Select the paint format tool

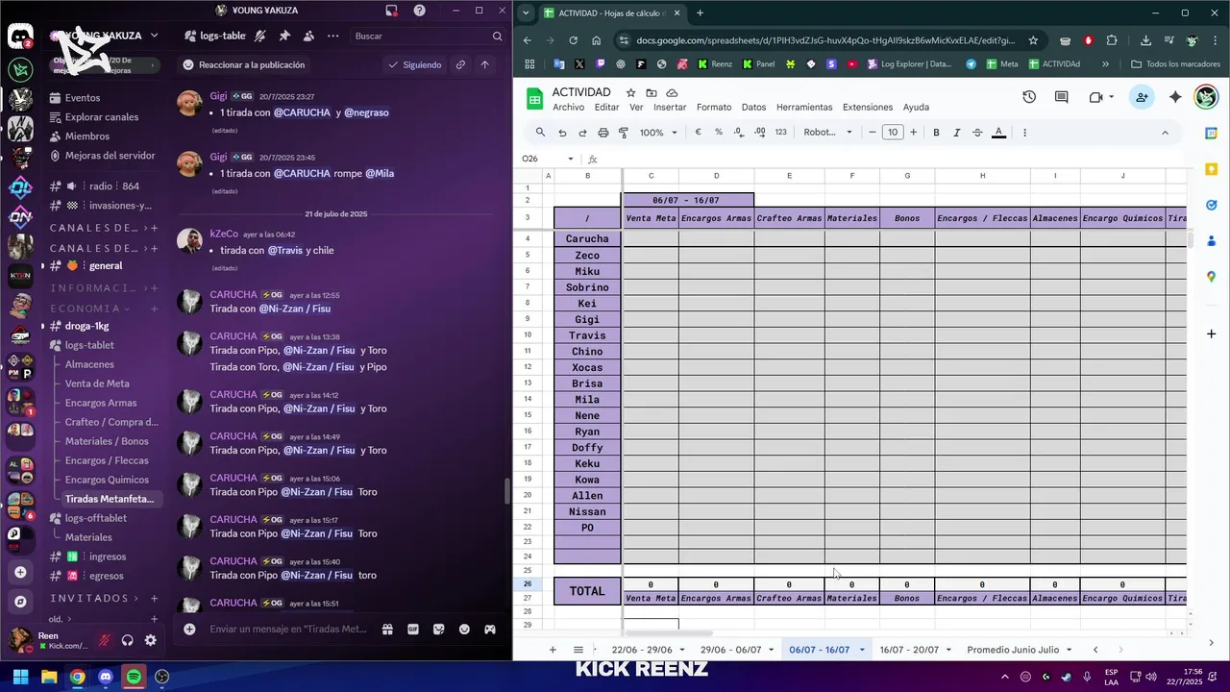623,133
